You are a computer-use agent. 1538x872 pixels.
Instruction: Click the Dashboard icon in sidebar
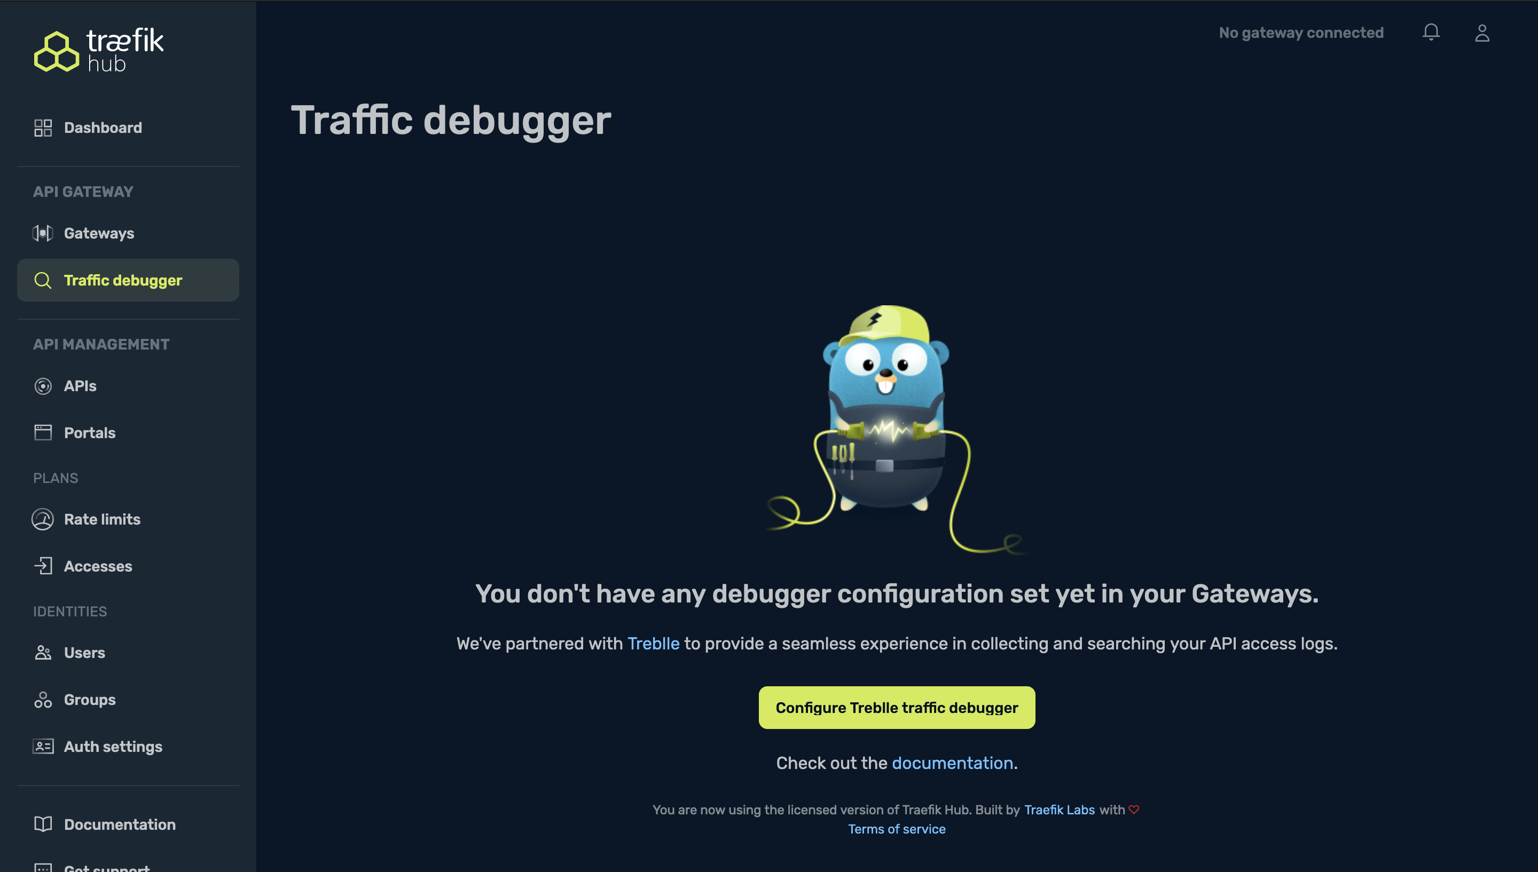pos(42,126)
